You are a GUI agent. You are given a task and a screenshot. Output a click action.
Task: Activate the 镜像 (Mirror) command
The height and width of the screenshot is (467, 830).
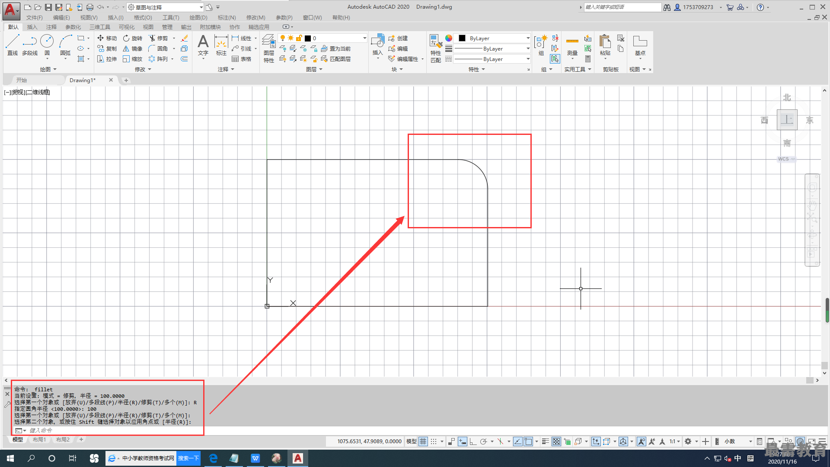(132, 48)
